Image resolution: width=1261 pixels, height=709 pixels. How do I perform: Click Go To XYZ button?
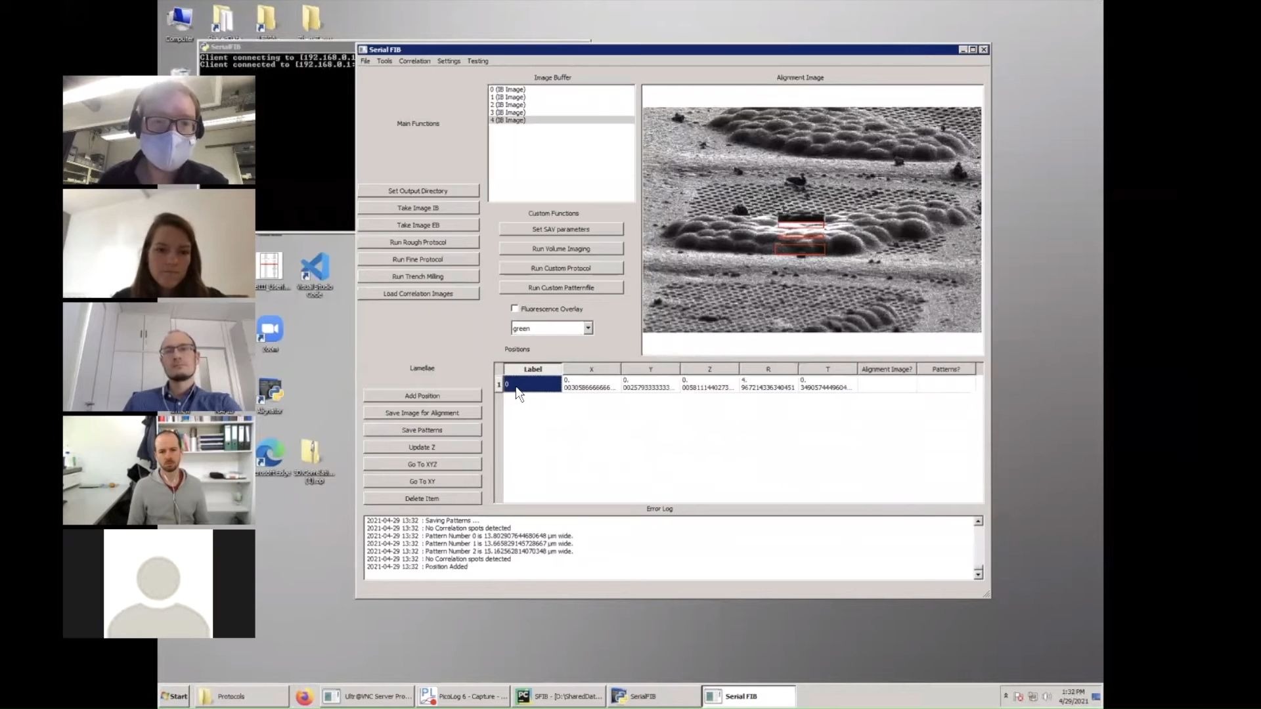click(x=422, y=464)
